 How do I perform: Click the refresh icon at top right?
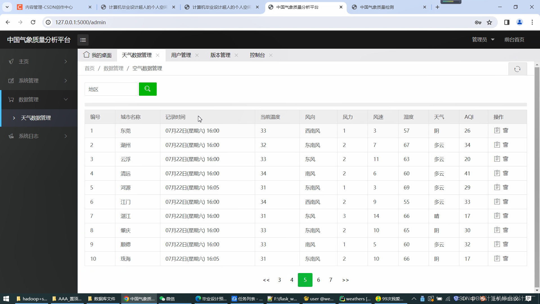(x=517, y=69)
